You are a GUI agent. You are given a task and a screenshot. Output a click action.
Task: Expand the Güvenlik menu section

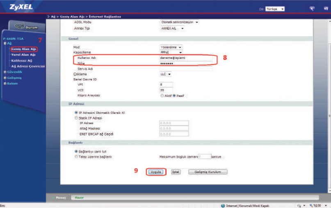[5, 72]
